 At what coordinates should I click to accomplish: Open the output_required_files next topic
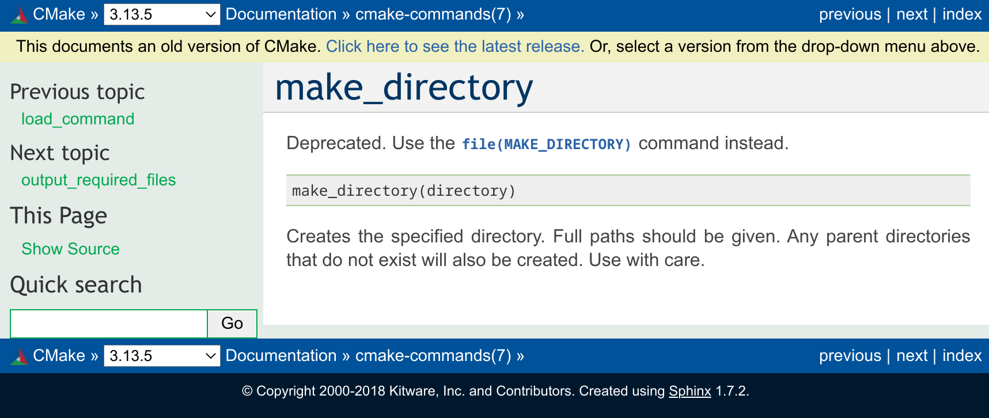click(x=98, y=180)
